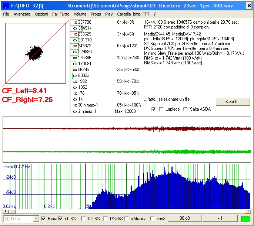Screen dimensions: 254x226
Task: Open the Cartella_bmp_FFT menu
Action: (x=133, y=14)
